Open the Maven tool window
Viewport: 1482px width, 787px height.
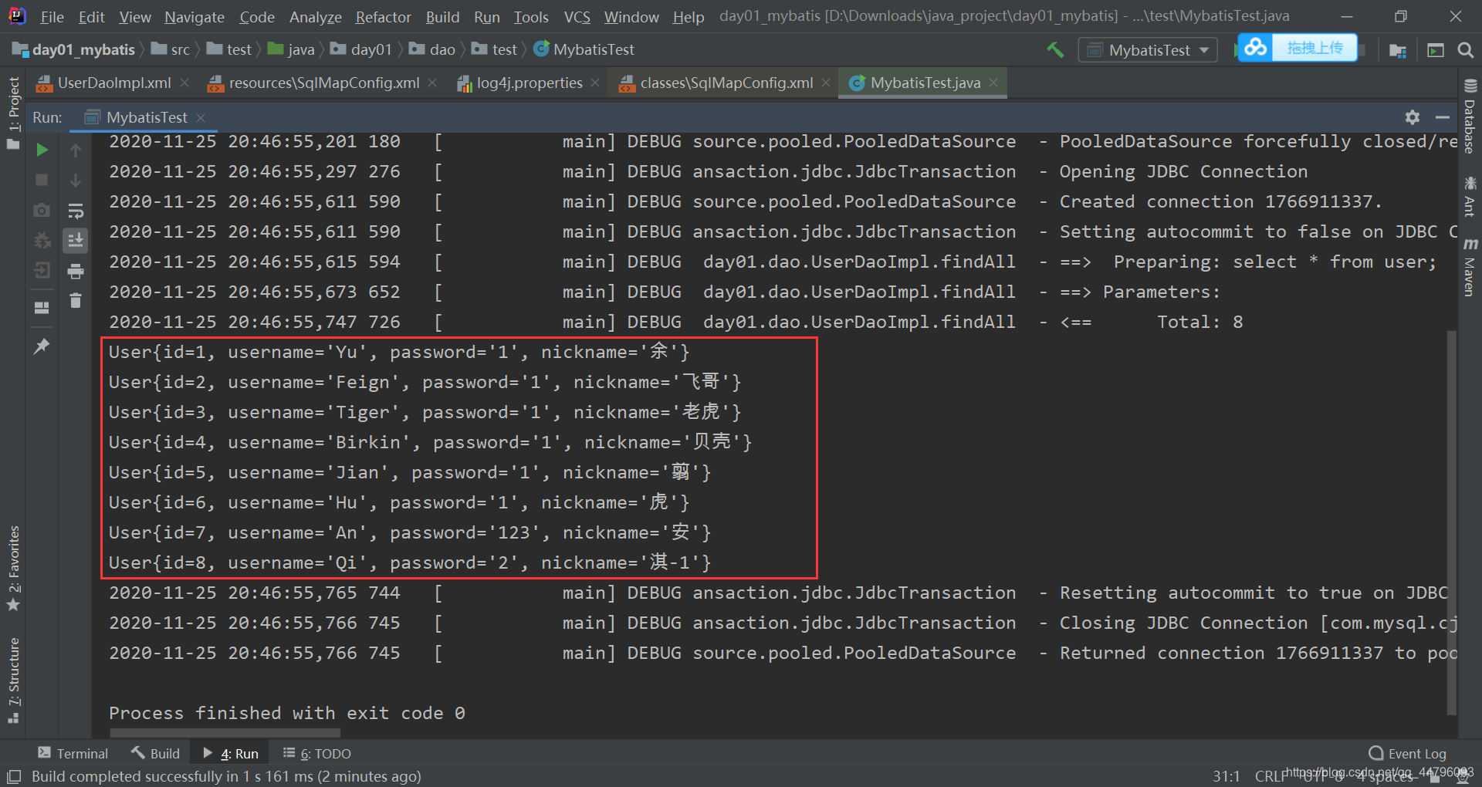(x=1470, y=267)
